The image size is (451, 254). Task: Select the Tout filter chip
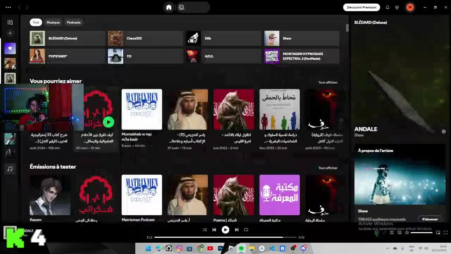pos(36,22)
